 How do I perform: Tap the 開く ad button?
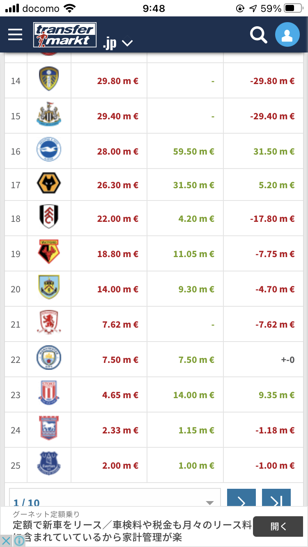tap(280, 526)
